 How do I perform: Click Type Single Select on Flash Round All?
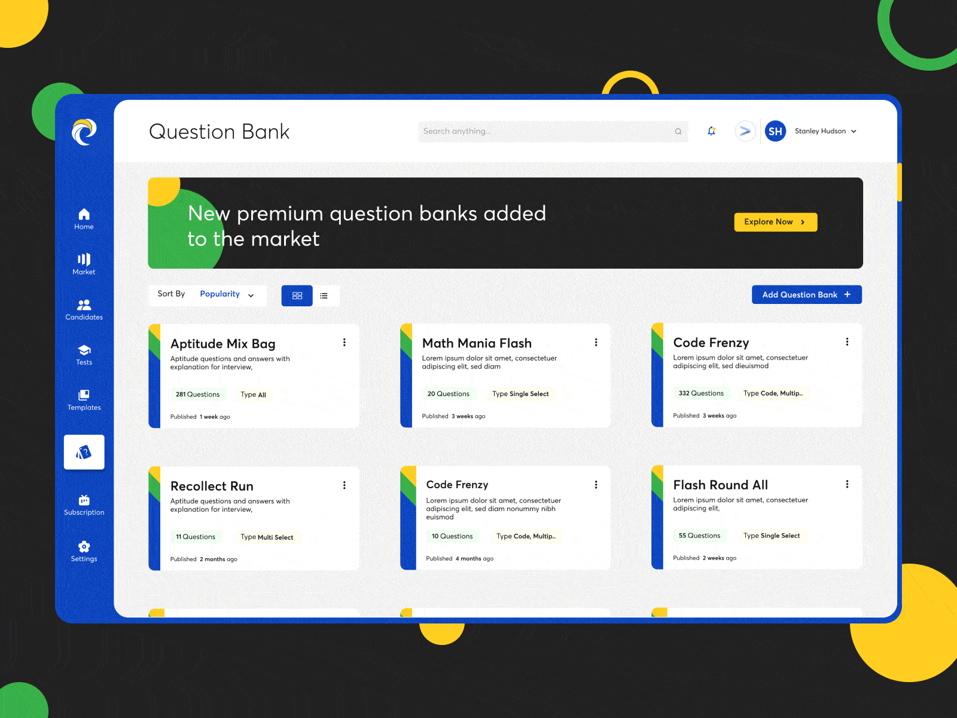[x=772, y=536]
